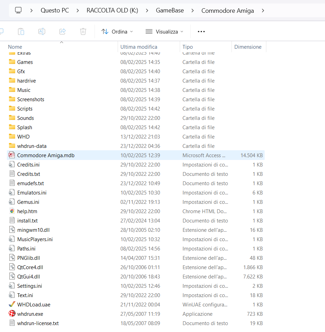Click the Paste clipboard toolbar icon
Viewport: 325px width, 332px height.
[21, 31]
